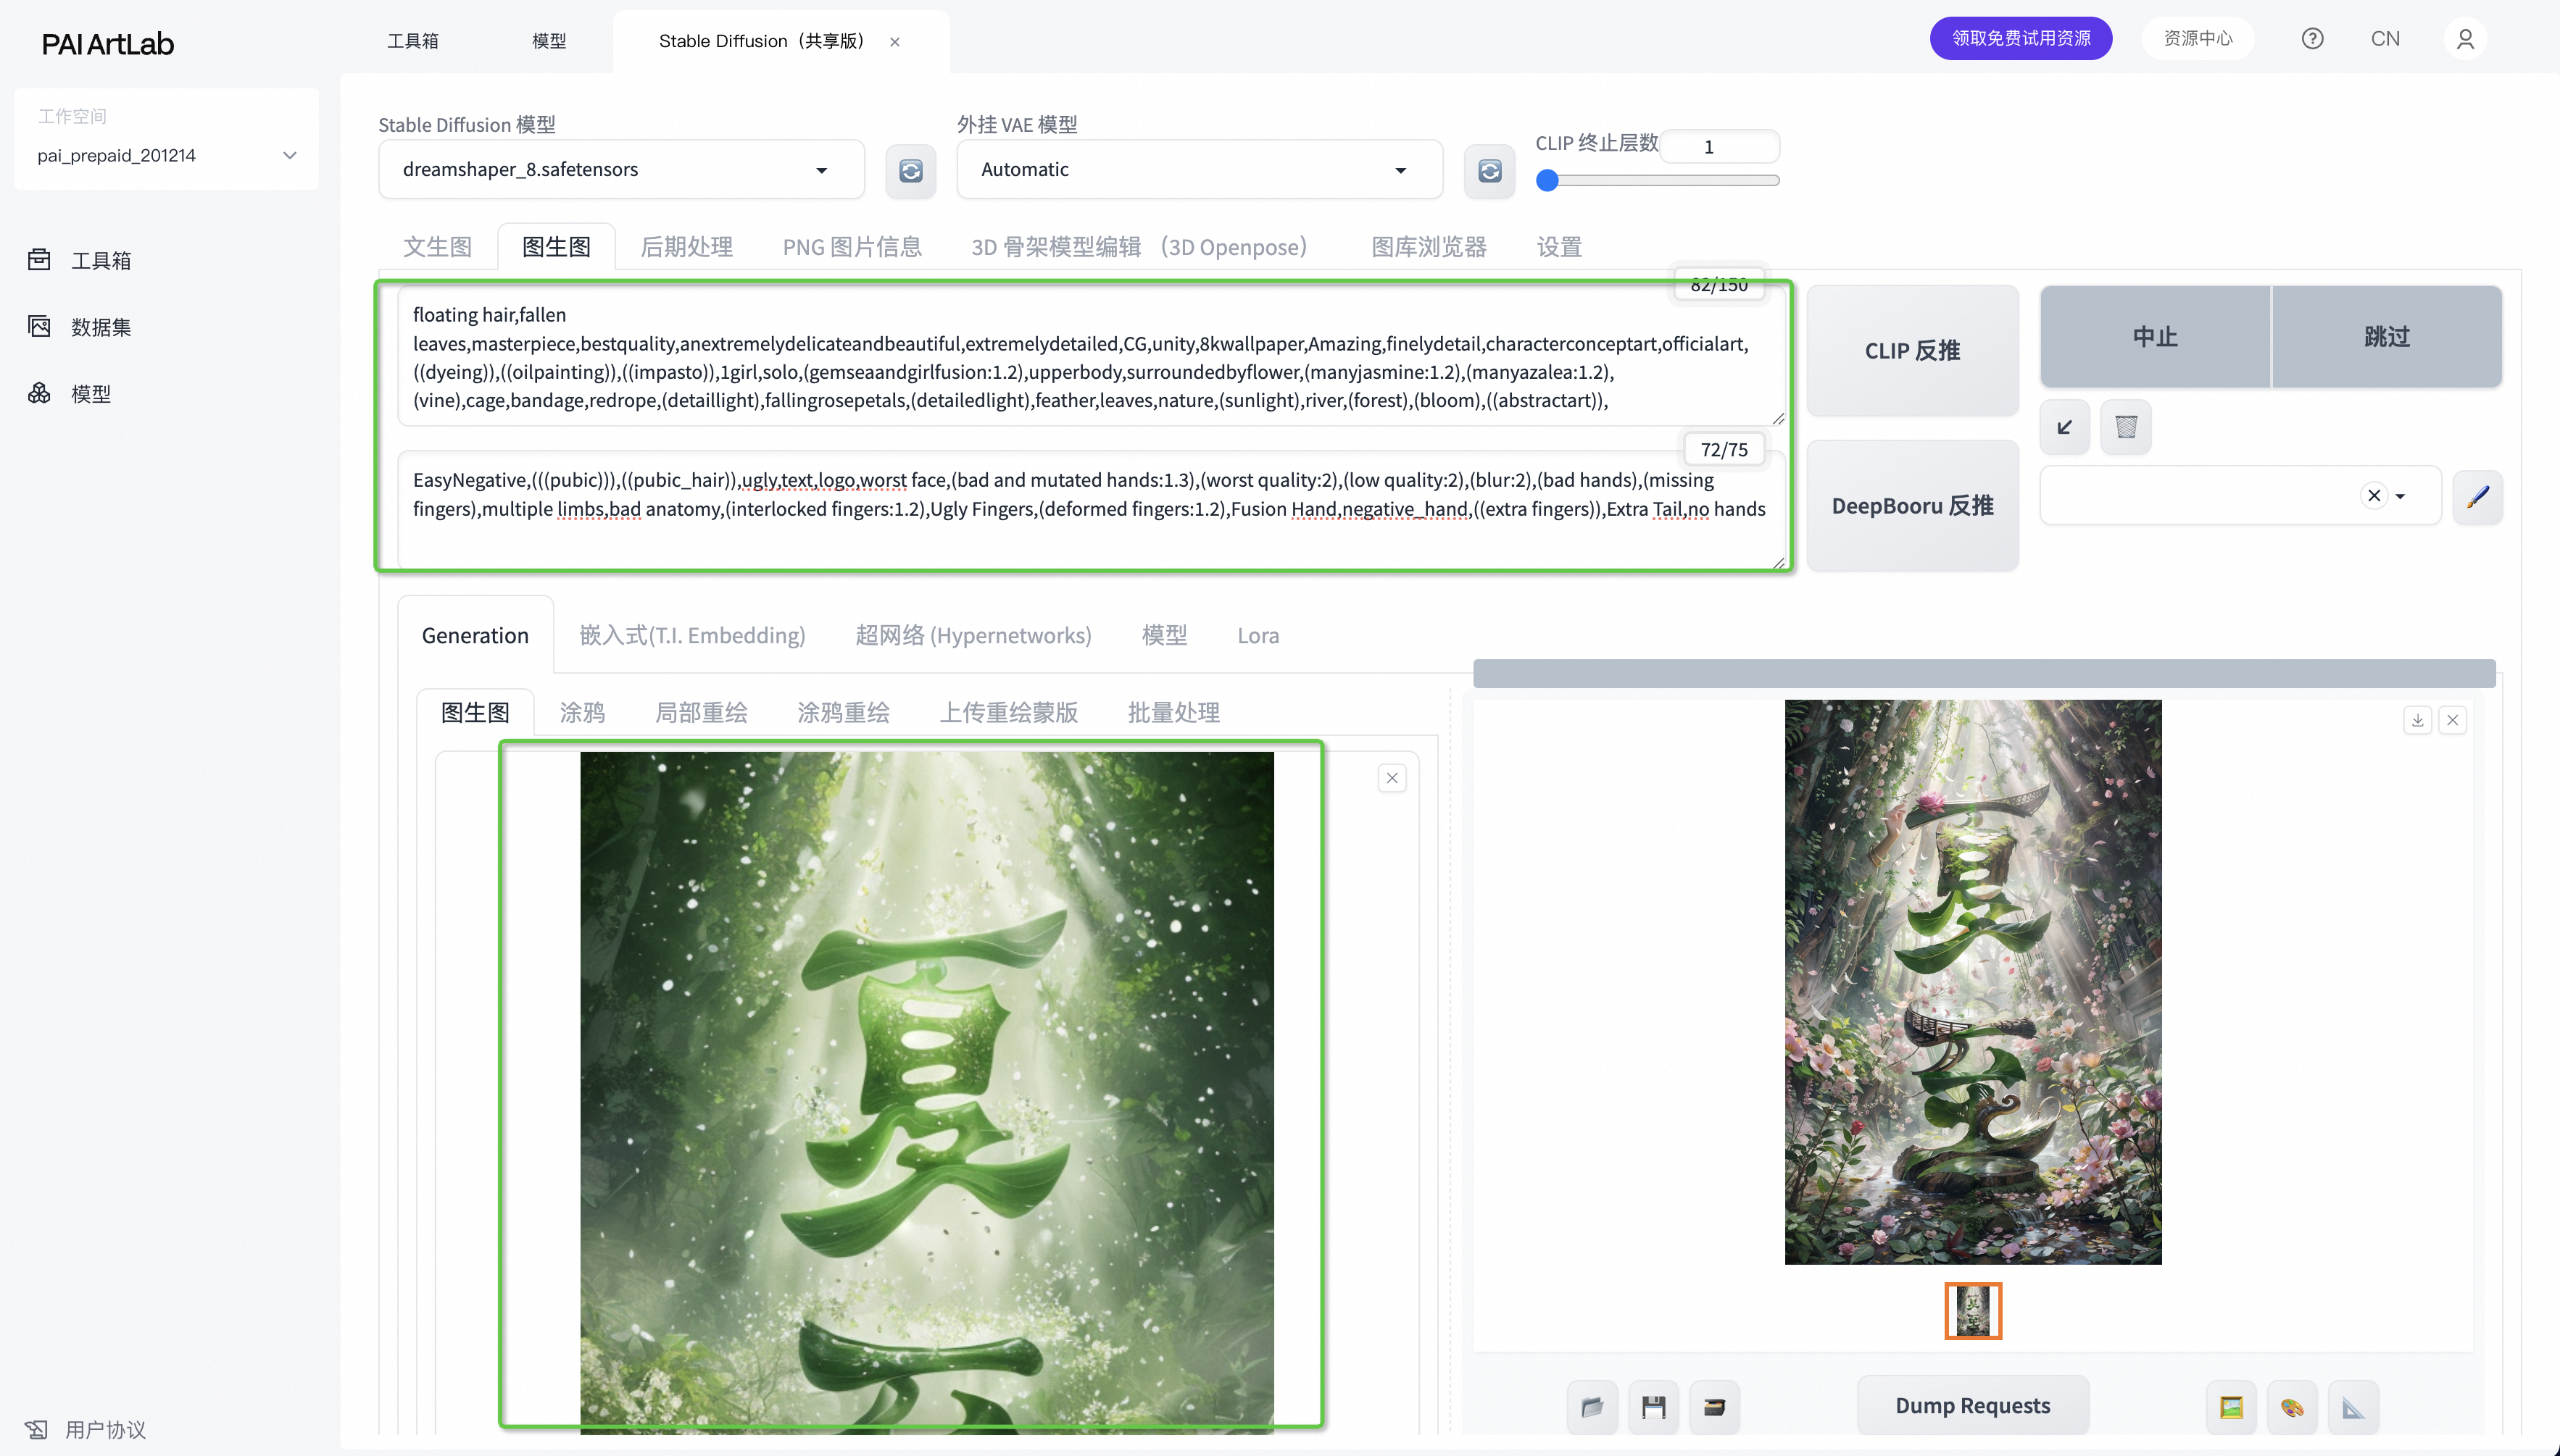Image resolution: width=2560 pixels, height=1456 pixels.
Task: Click the triangle ruler send-to-extras icon
Action: (2352, 1407)
